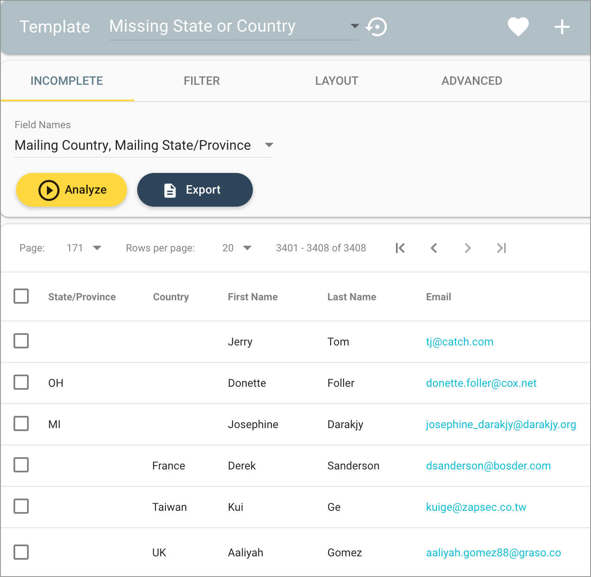Check the row for Donette Foller
The width and height of the screenshot is (591, 577).
coord(21,382)
